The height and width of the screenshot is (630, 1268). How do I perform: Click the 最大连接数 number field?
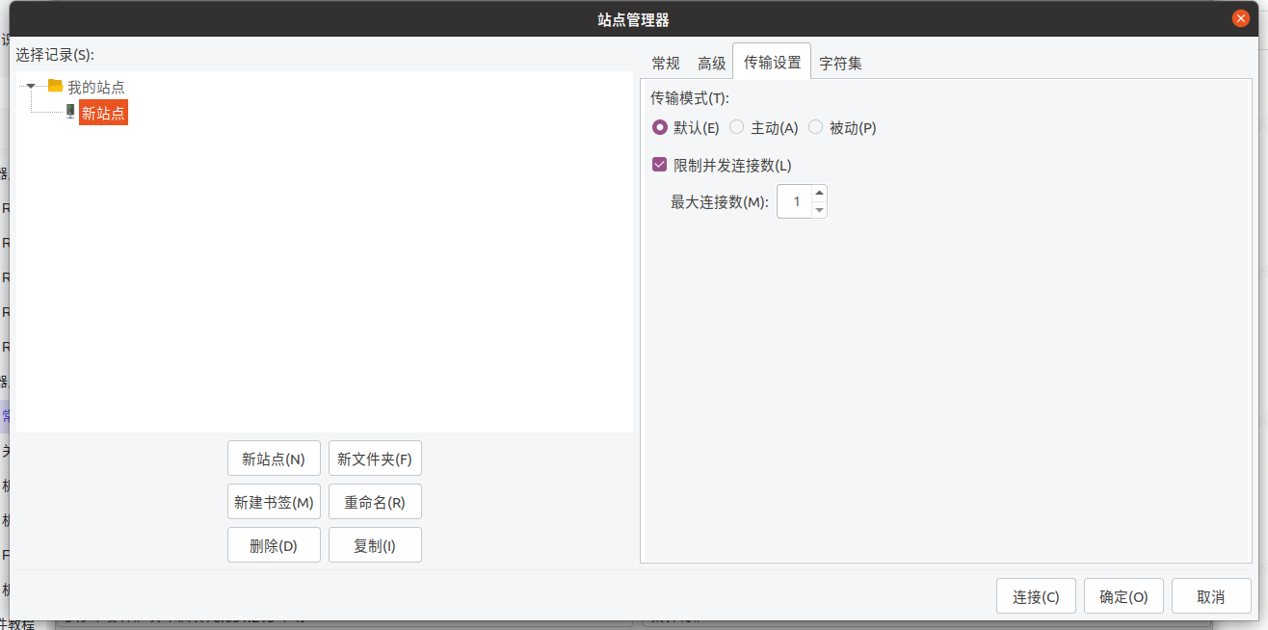click(795, 202)
